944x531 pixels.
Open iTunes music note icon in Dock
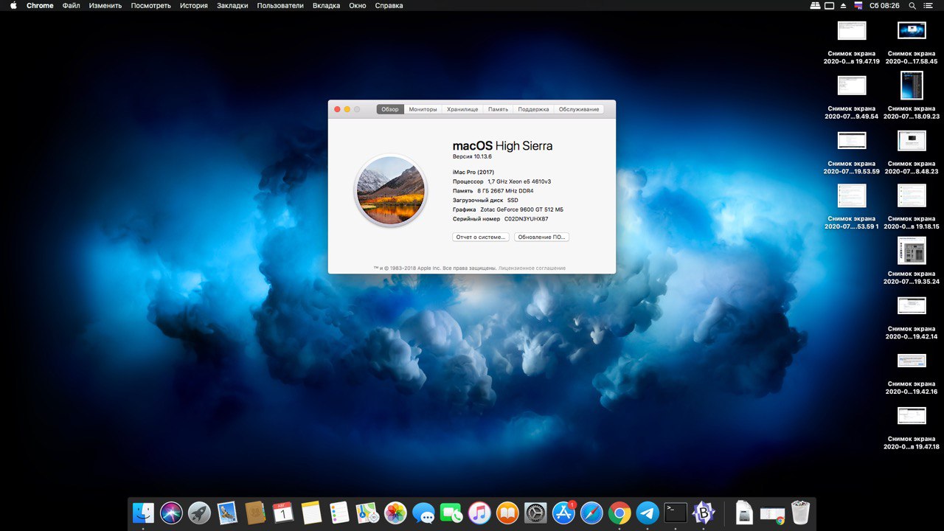pos(479,513)
